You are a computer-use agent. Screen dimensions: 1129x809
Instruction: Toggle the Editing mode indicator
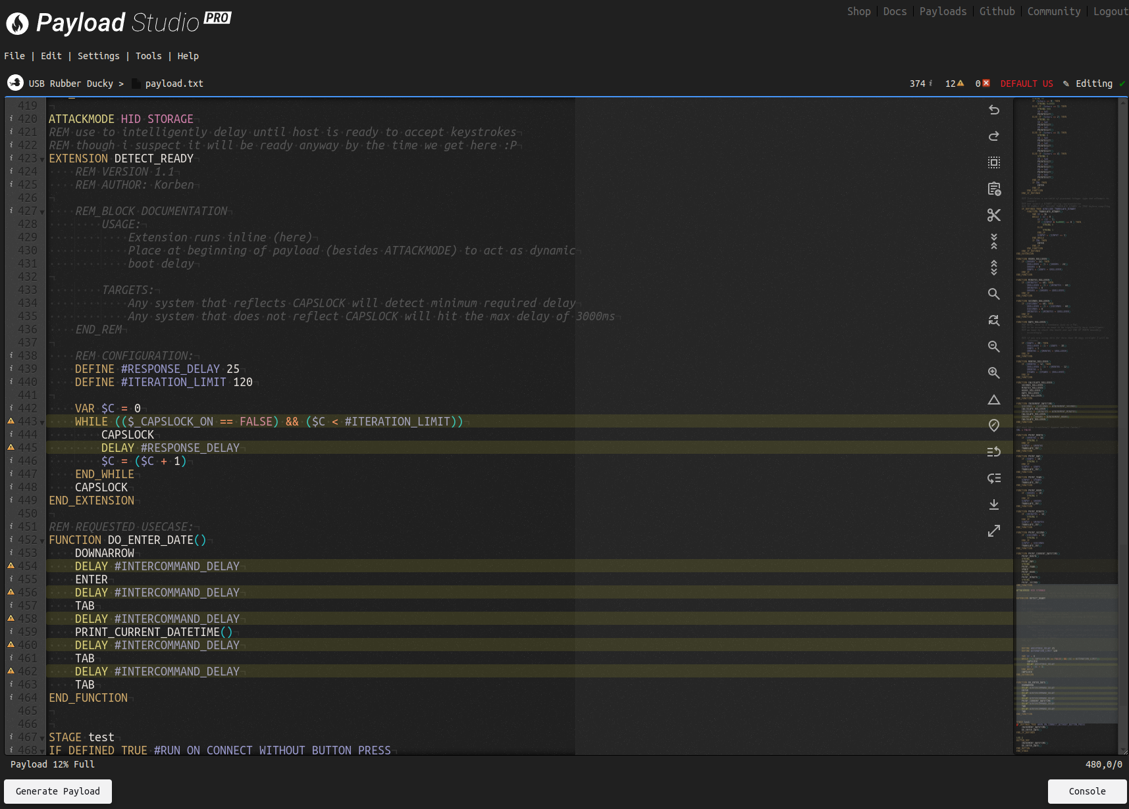pos(1093,84)
